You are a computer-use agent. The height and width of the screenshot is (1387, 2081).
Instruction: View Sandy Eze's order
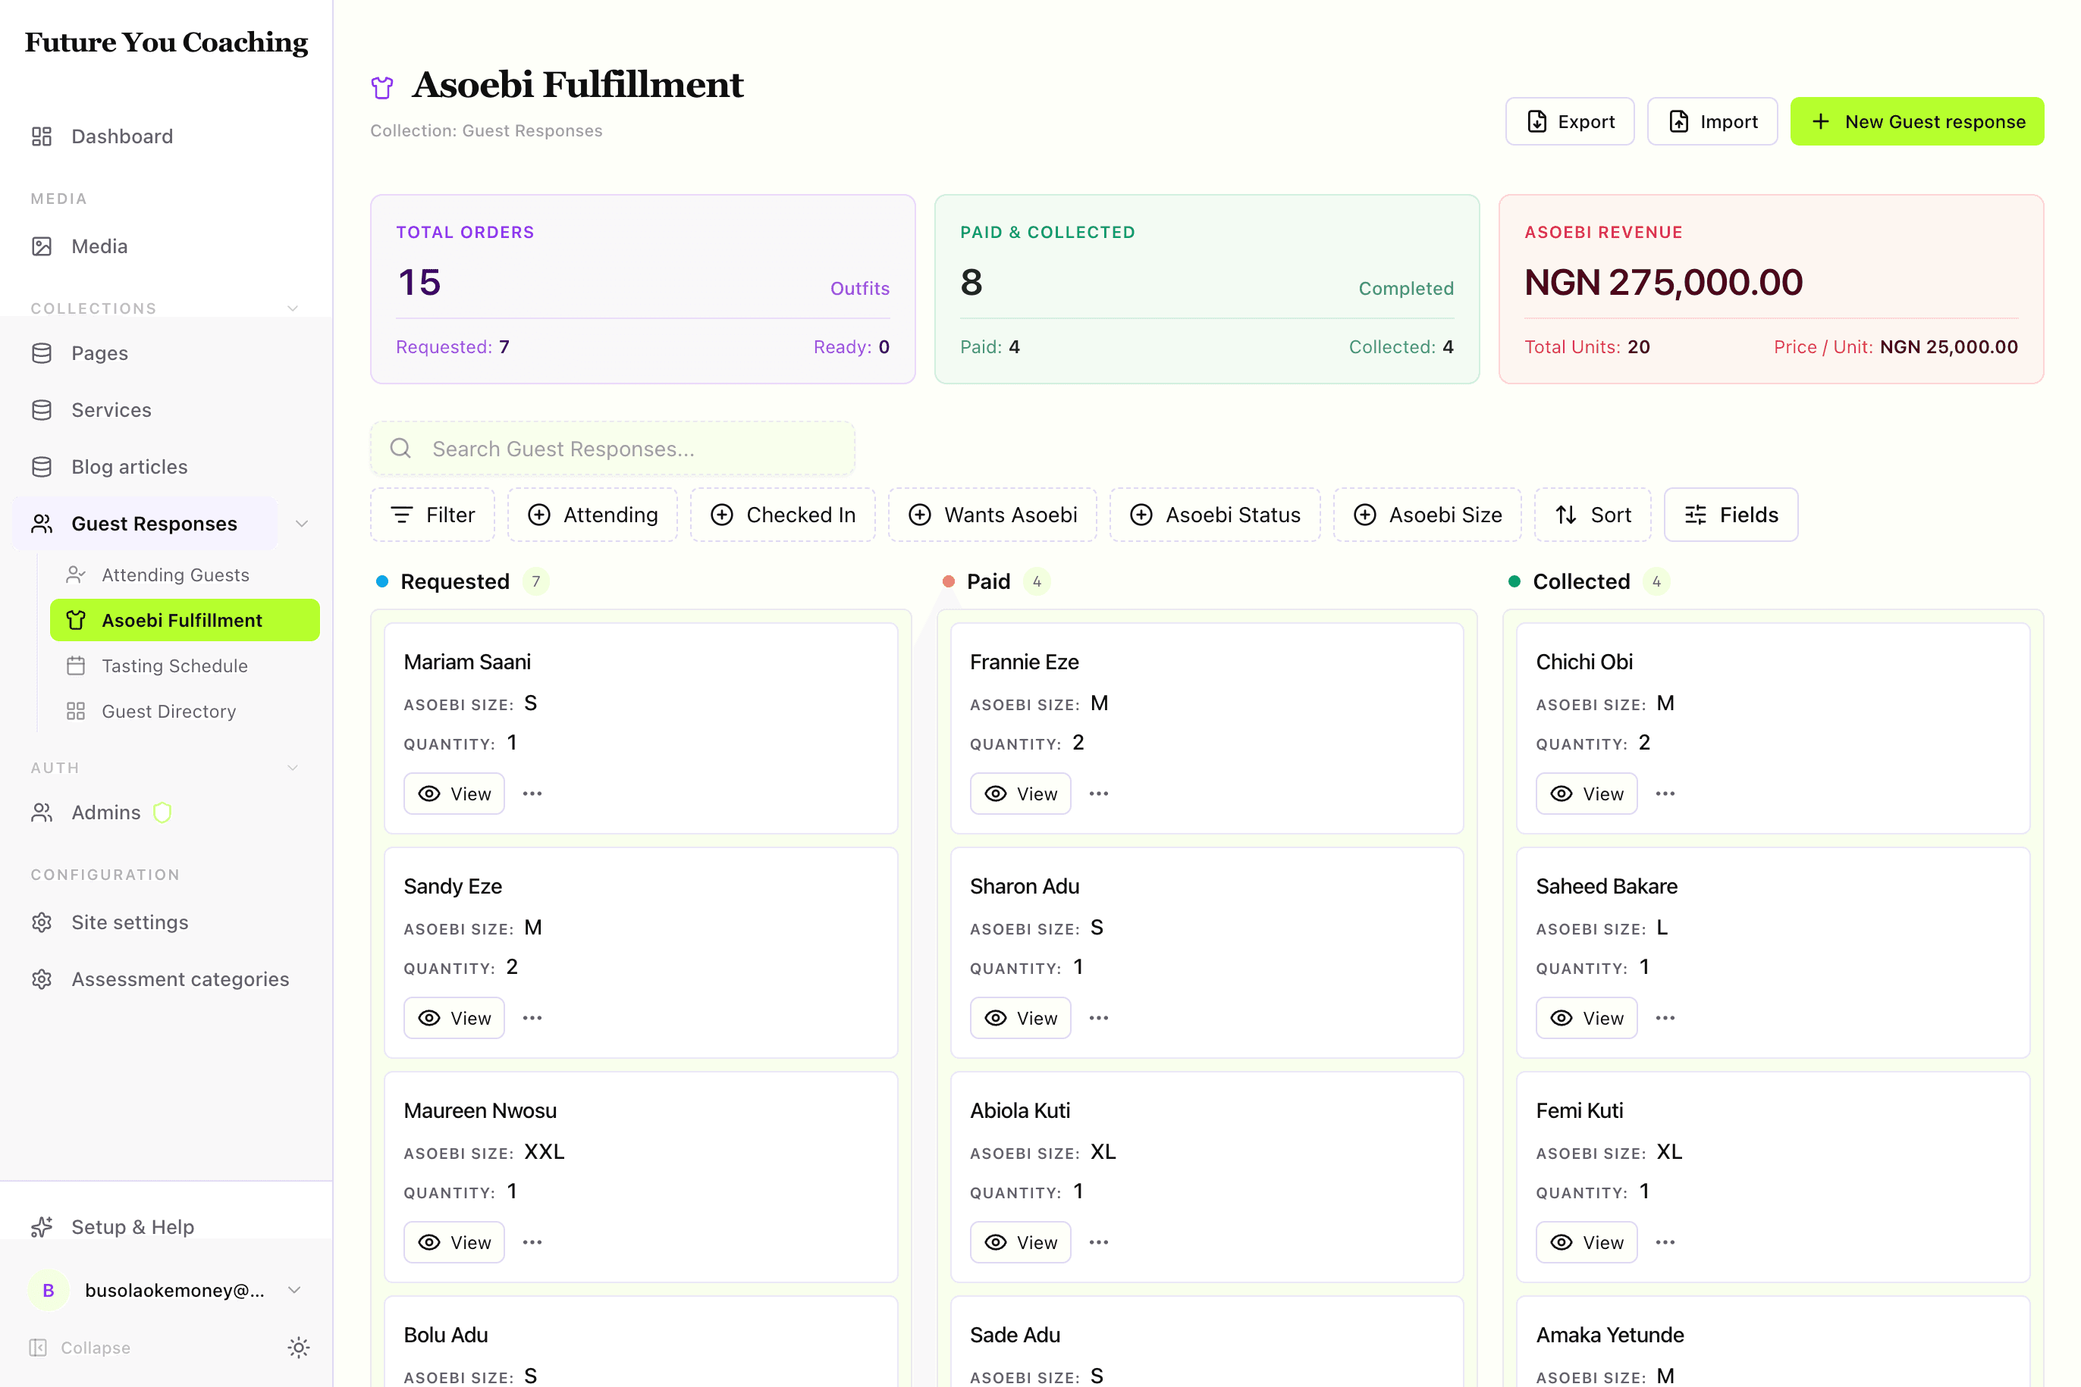(x=454, y=1018)
